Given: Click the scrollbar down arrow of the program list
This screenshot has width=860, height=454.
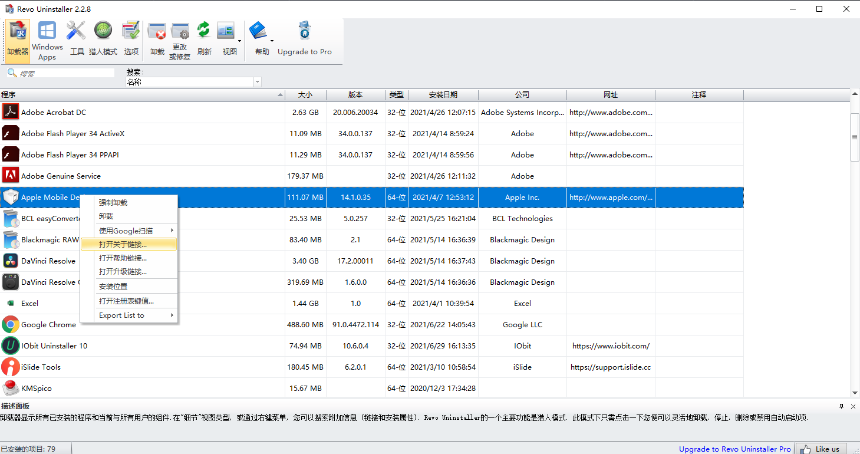Looking at the screenshot, I should click(855, 393).
